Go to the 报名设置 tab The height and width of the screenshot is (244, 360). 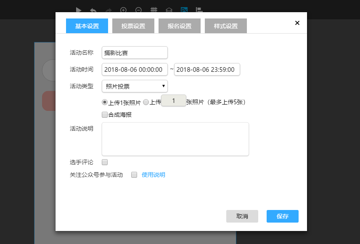pos(180,26)
